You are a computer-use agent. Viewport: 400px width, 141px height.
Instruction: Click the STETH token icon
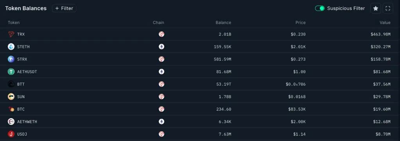tap(11, 46)
